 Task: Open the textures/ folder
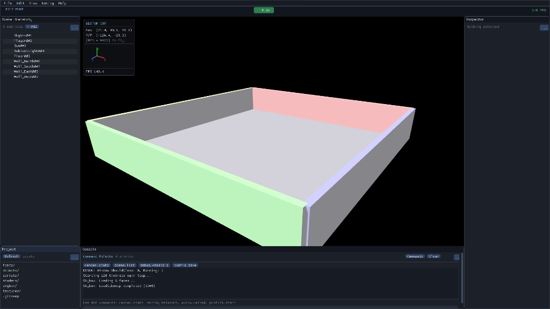pos(12,291)
